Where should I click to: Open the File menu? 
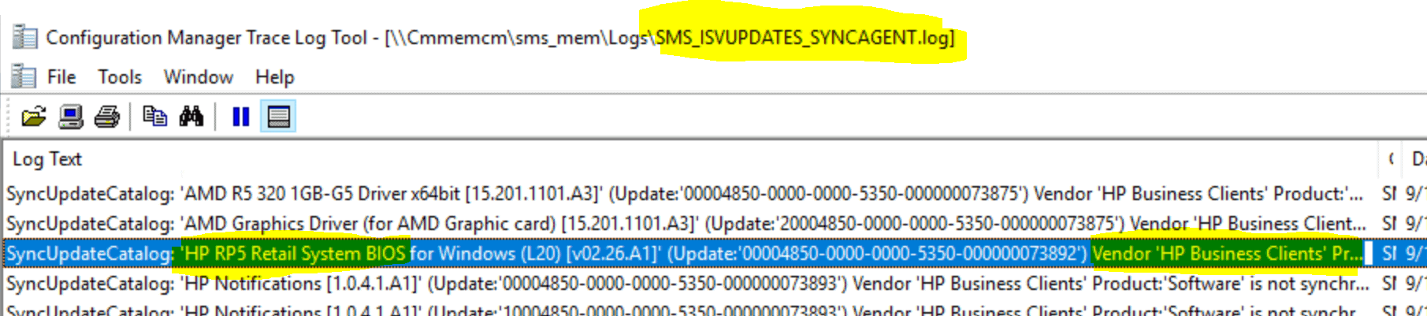[61, 77]
